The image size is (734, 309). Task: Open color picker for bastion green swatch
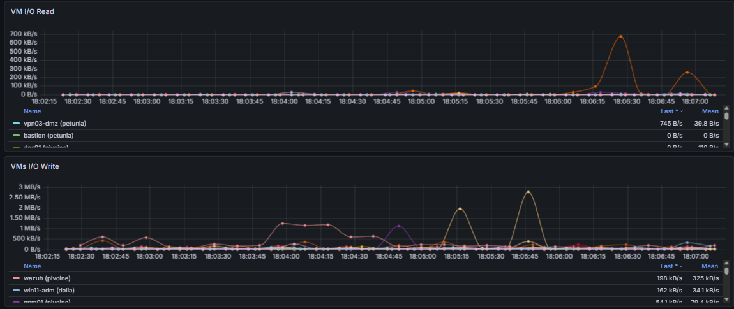(17, 136)
